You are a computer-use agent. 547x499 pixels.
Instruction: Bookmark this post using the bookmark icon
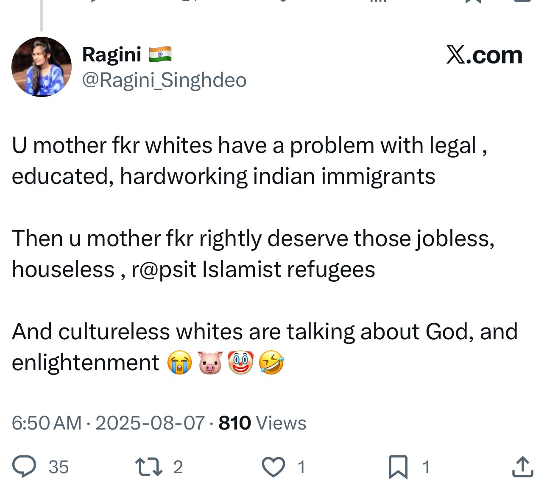click(398, 467)
